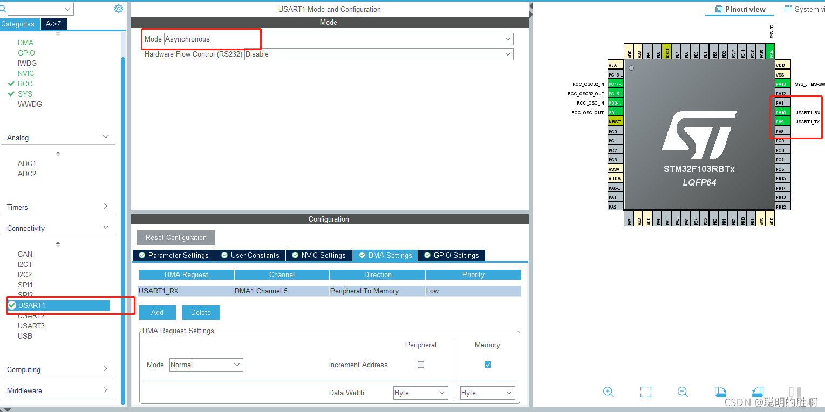The image size is (825, 412).
Task: Rotate the chip clockwise
Action: tap(720, 392)
